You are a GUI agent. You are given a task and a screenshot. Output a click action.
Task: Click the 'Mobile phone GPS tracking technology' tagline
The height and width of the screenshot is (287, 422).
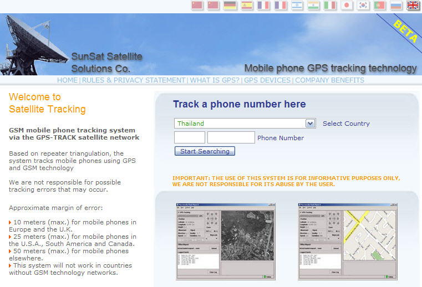point(331,68)
